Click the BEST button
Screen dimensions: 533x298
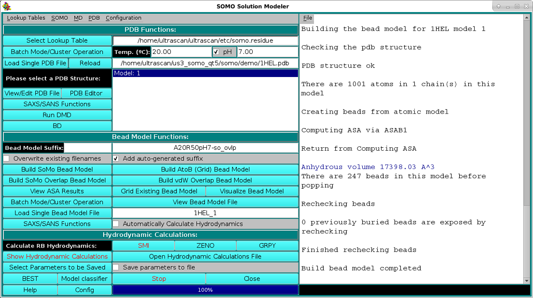click(30, 279)
